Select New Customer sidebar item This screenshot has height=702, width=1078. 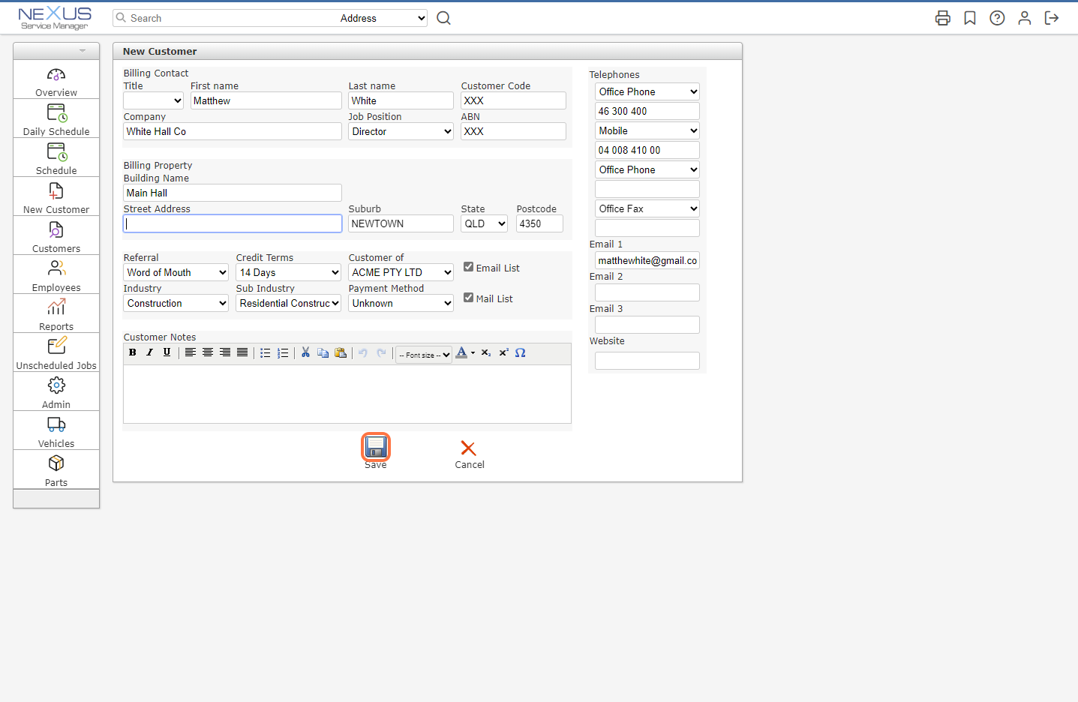(x=56, y=196)
